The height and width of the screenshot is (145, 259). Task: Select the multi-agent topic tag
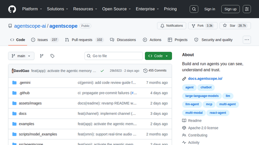click(x=227, y=104)
